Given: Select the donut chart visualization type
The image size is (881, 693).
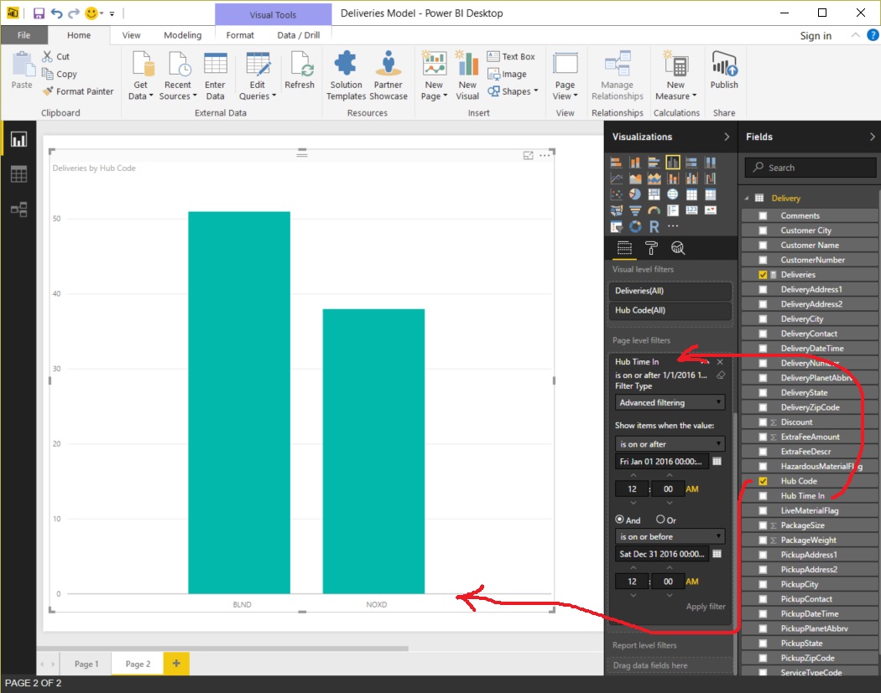Looking at the screenshot, I should (635, 226).
